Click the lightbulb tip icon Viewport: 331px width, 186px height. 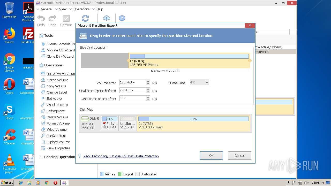click(x=80, y=156)
